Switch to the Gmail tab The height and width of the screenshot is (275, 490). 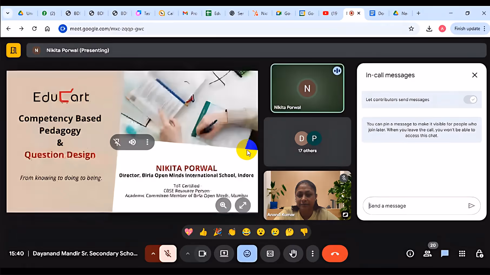(x=190, y=13)
